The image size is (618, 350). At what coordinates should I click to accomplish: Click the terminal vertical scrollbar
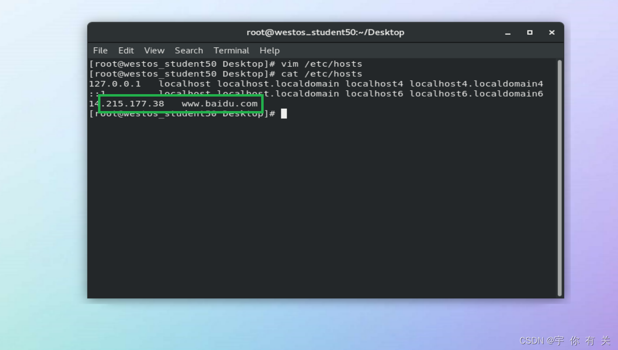point(560,178)
